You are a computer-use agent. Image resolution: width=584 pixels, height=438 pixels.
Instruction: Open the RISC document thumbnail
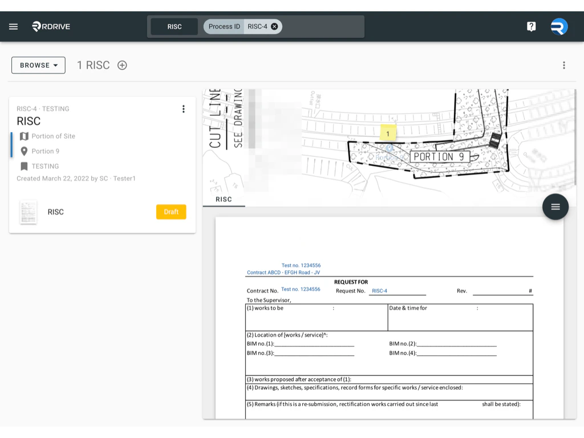[29, 212]
